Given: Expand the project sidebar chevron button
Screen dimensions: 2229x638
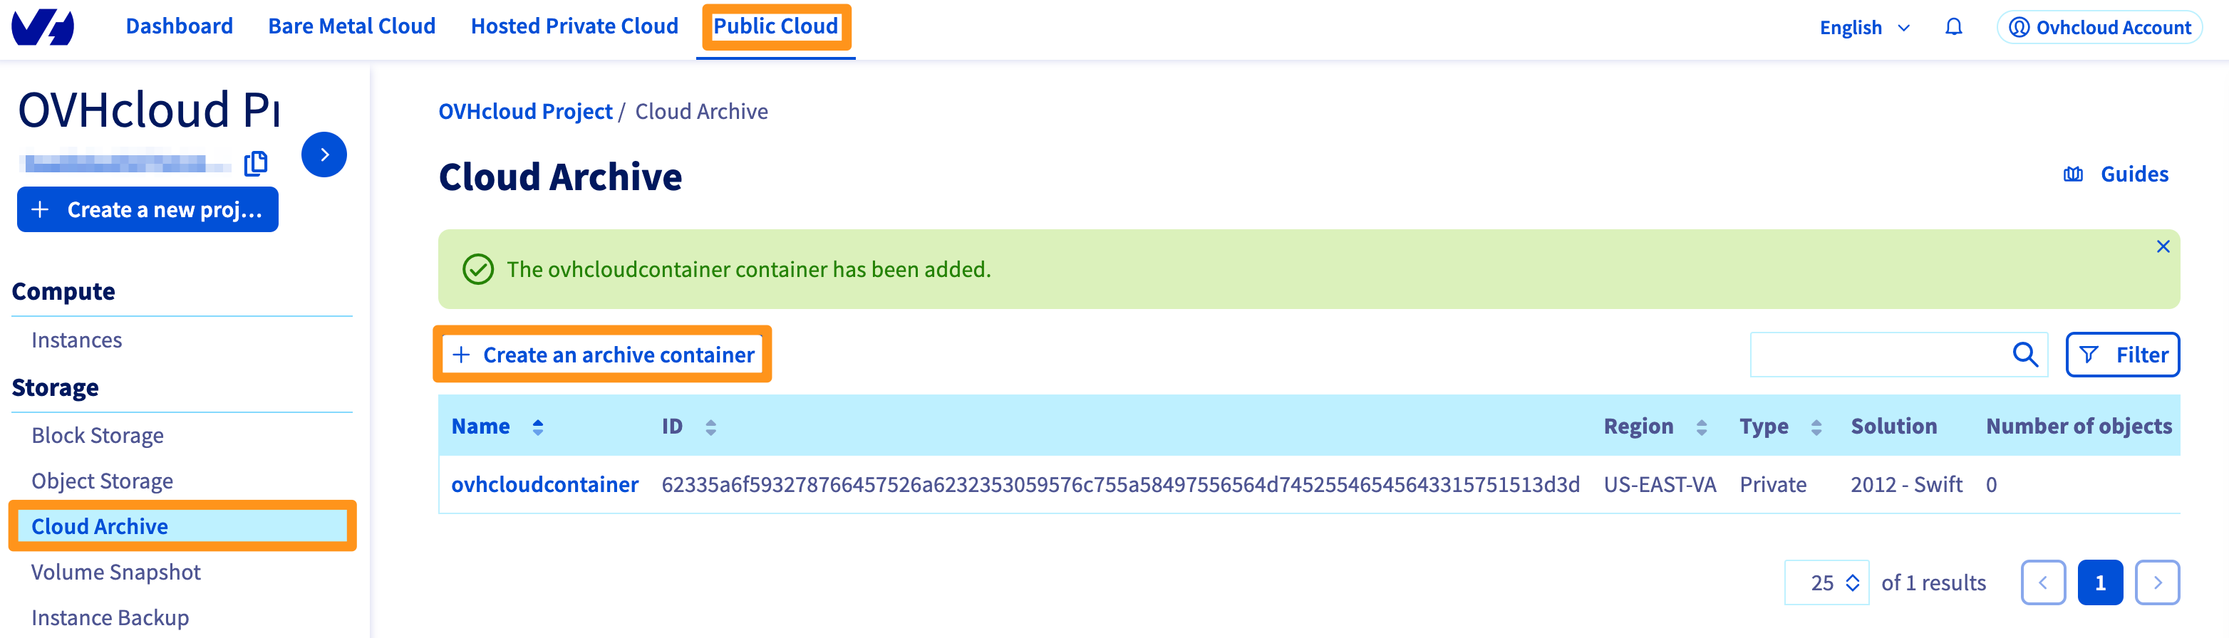Looking at the screenshot, I should pyautogui.click(x=324, y=155).
